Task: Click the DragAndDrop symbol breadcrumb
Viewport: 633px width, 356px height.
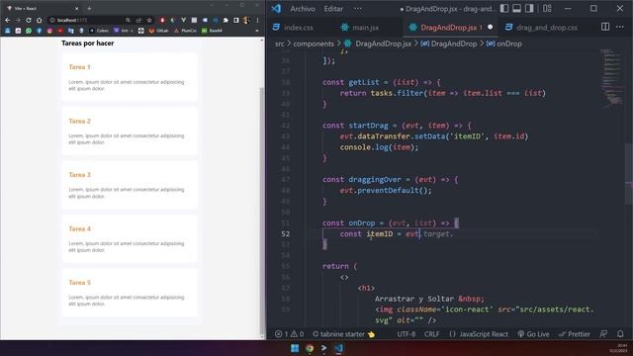Action: [453, 44]
